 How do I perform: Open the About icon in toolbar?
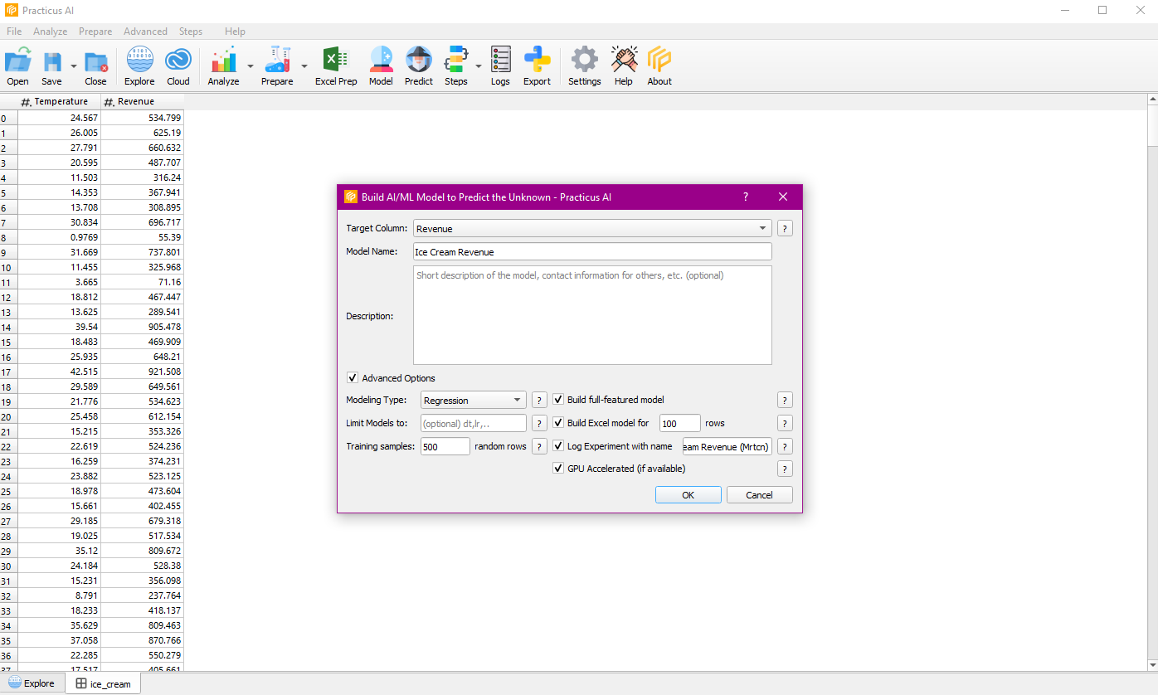(x=659, y=66)
